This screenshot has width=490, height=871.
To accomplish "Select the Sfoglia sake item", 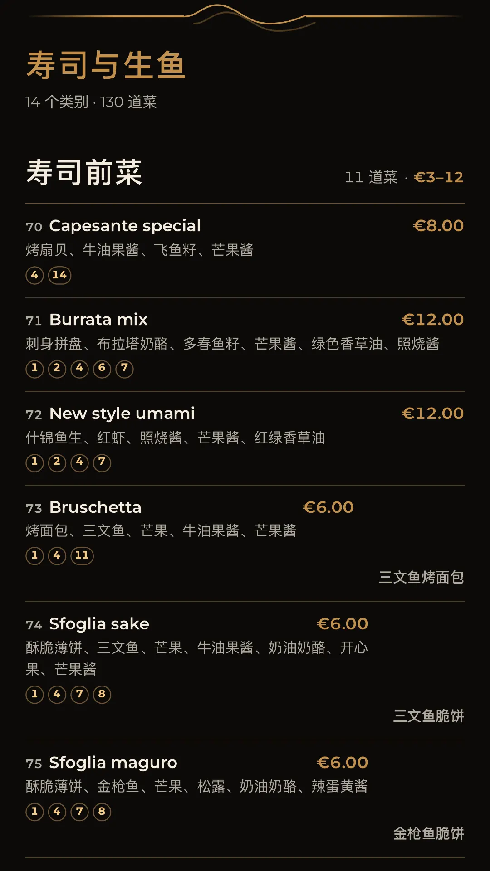I will click(245, 671).
